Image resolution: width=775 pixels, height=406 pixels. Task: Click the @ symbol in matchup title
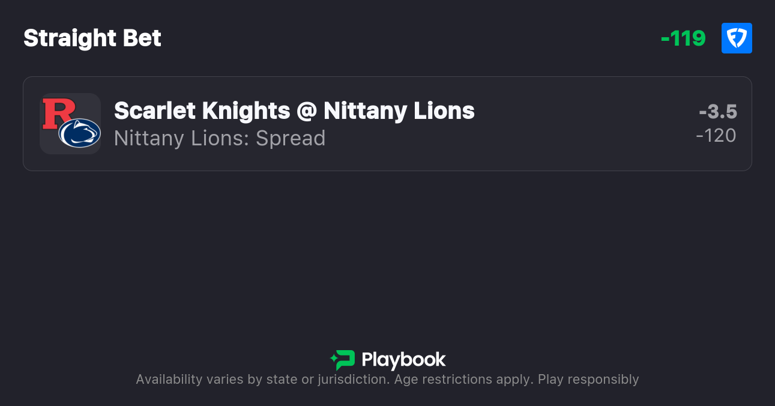pos(307,111)
